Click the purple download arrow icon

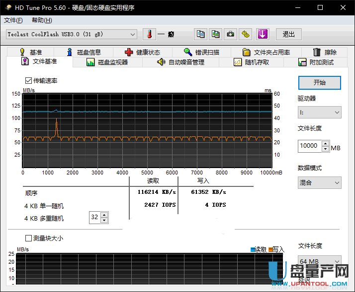click(262, 34)
